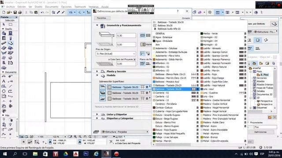The width and height of the screenshot is (282, 158).
Task: Open top surface Baldosas - Tostado 30x30 dropdown
Action: point(129,87)
